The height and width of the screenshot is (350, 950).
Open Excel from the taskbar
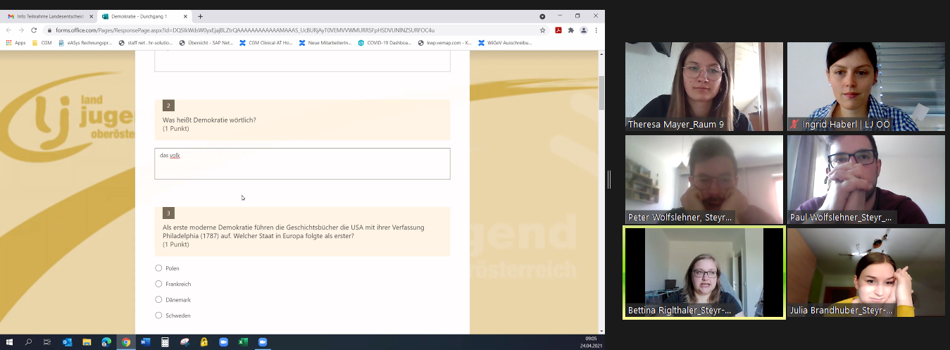point(243,342)
